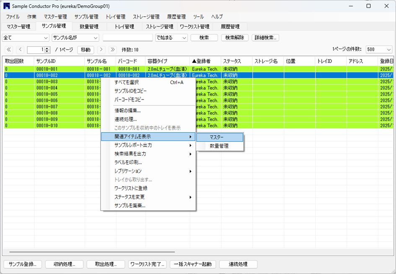Click the 検索 button
396x274 pixels.
(204, 38)
